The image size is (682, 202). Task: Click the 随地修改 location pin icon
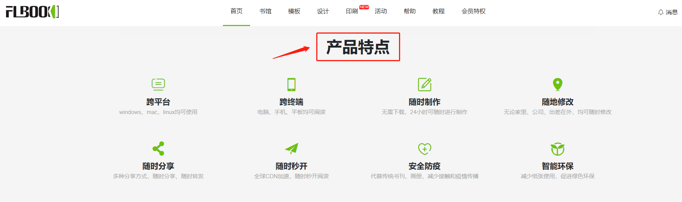[x=558, y=84]
